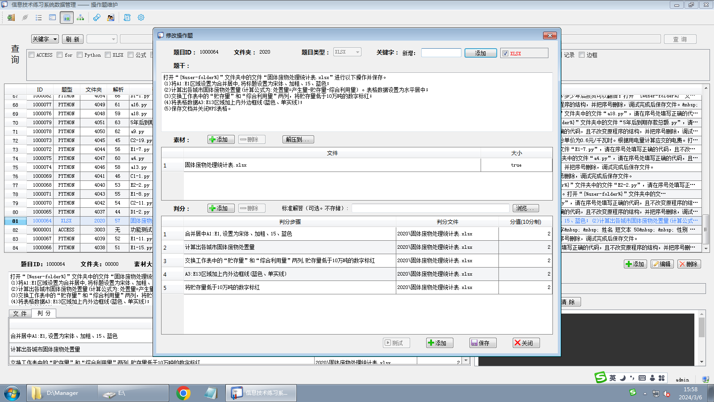This screenshot has height=402, width=714.
Task: Click the rolled certificate toolbar icon
Action: click(96, 17)
